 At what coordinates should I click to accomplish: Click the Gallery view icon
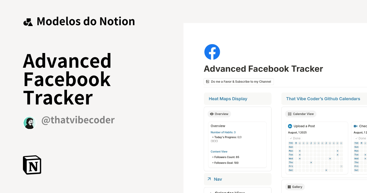click(289, 187)
